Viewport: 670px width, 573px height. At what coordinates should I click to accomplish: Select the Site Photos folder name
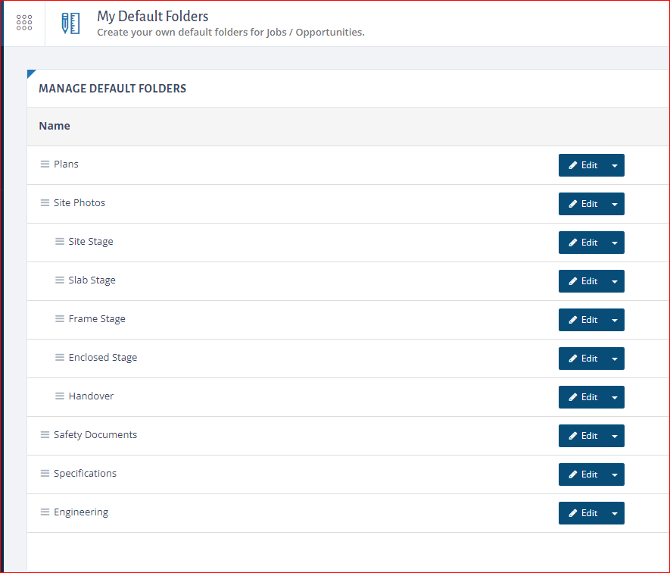point(79,203)
